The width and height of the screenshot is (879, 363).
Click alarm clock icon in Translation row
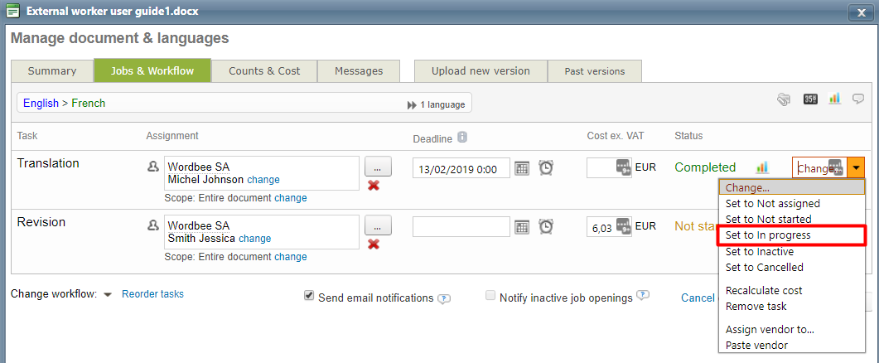tap(546, 168)
